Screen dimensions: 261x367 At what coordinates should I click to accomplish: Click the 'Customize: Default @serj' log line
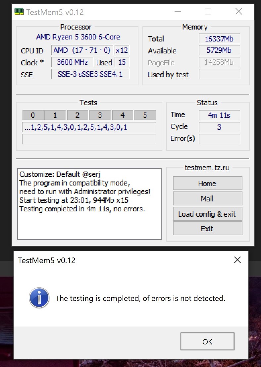tap(60, 174)
